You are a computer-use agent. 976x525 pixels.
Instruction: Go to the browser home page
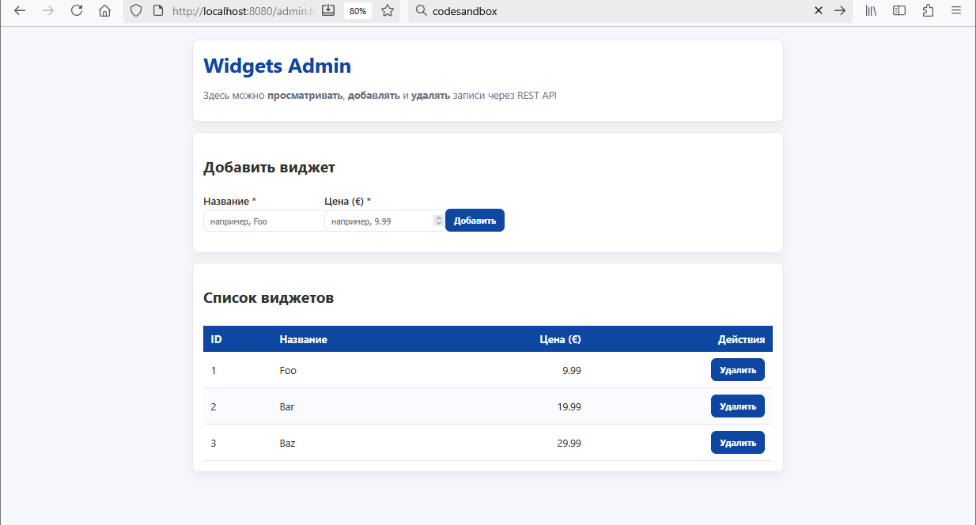[x=104, y=11]
